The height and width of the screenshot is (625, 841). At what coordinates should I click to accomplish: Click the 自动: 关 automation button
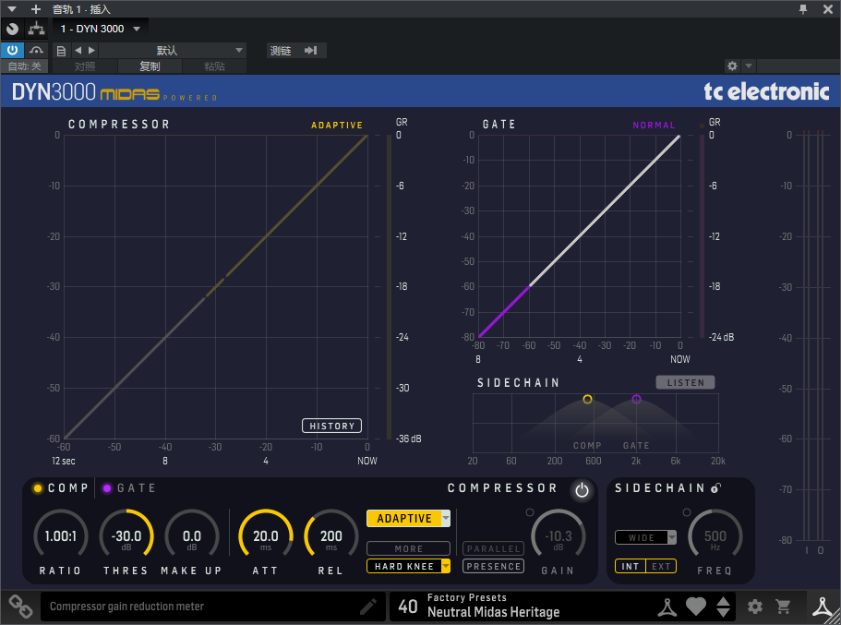point(25,66)
